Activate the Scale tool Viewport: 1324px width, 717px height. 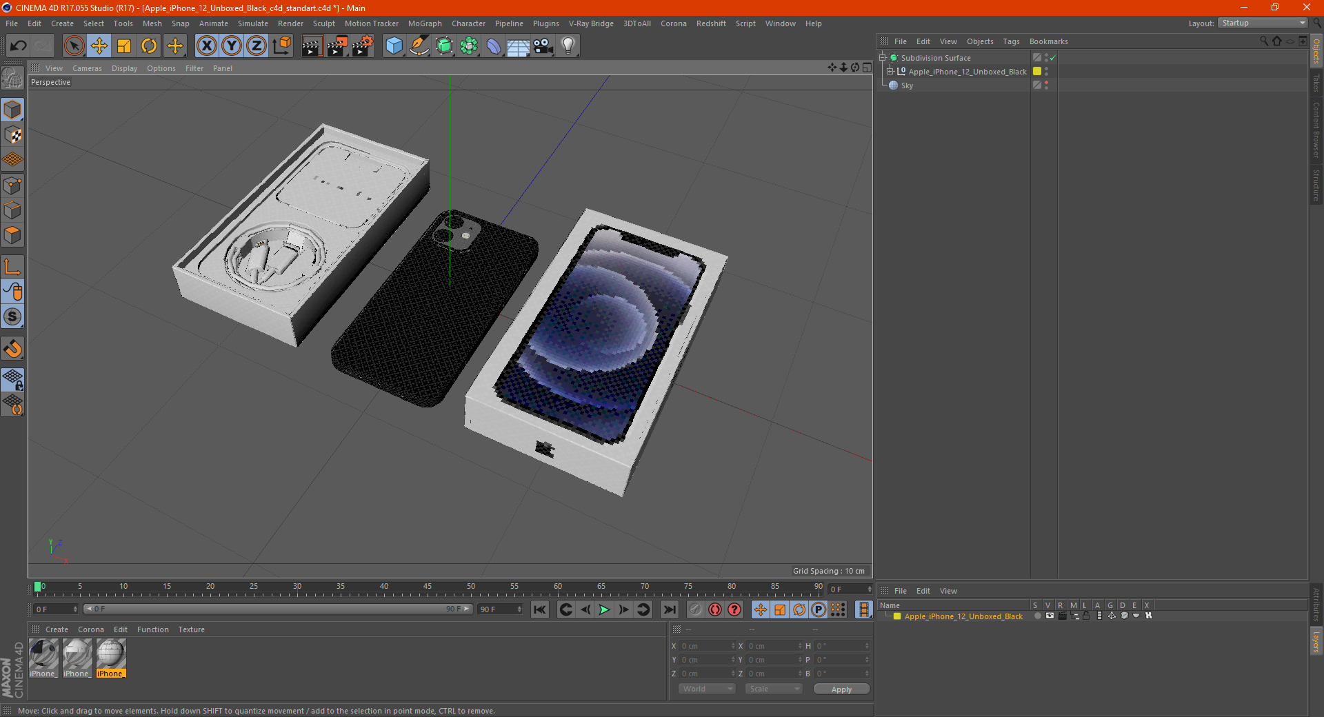pos(124,46)
